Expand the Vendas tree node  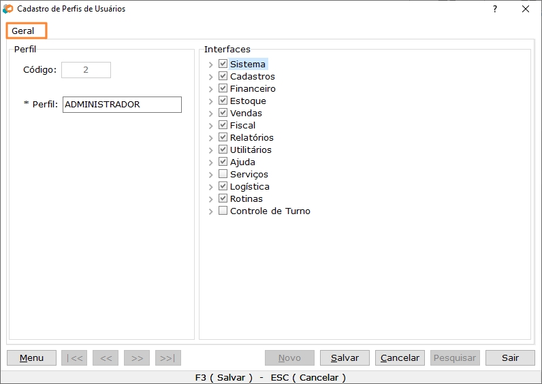(211, 114)
